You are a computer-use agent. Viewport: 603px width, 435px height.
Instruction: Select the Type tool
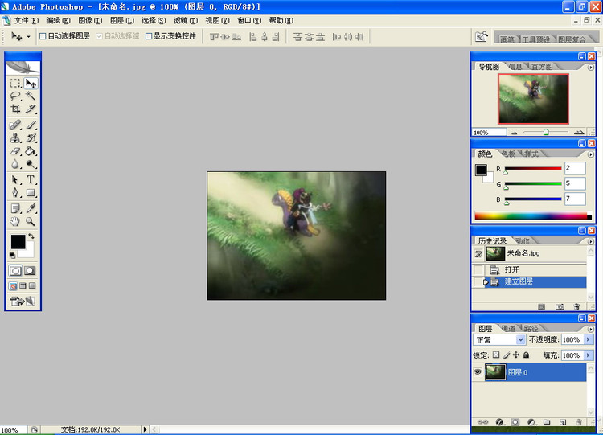pos(31,179)
